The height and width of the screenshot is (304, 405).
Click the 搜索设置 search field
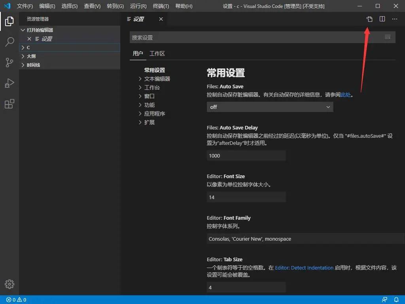point(263,38)
